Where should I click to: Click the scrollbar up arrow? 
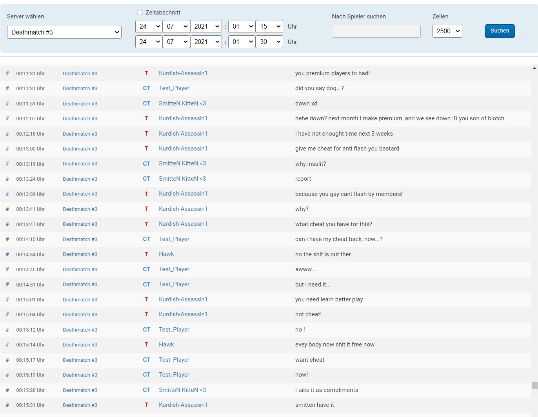click(534, 68)
